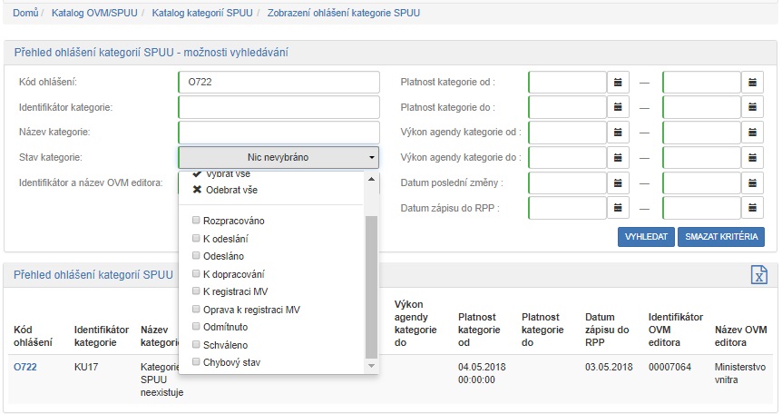The height and width of the screenshot is (414, 782).
Task: Enable the Schváleno status checkbox
Action: [x=197, y=345]
